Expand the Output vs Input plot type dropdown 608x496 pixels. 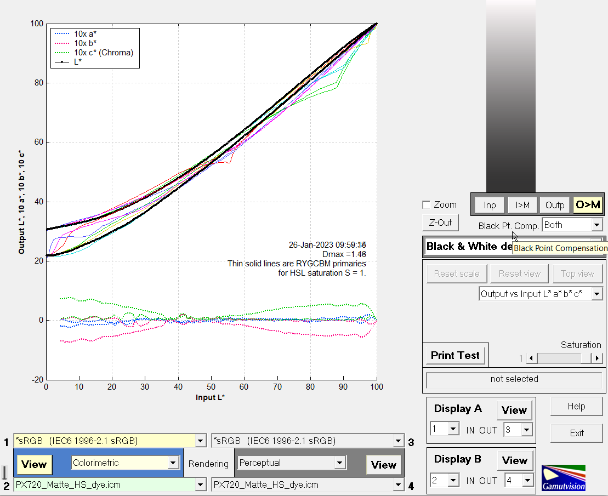click(x=596, y=294)
